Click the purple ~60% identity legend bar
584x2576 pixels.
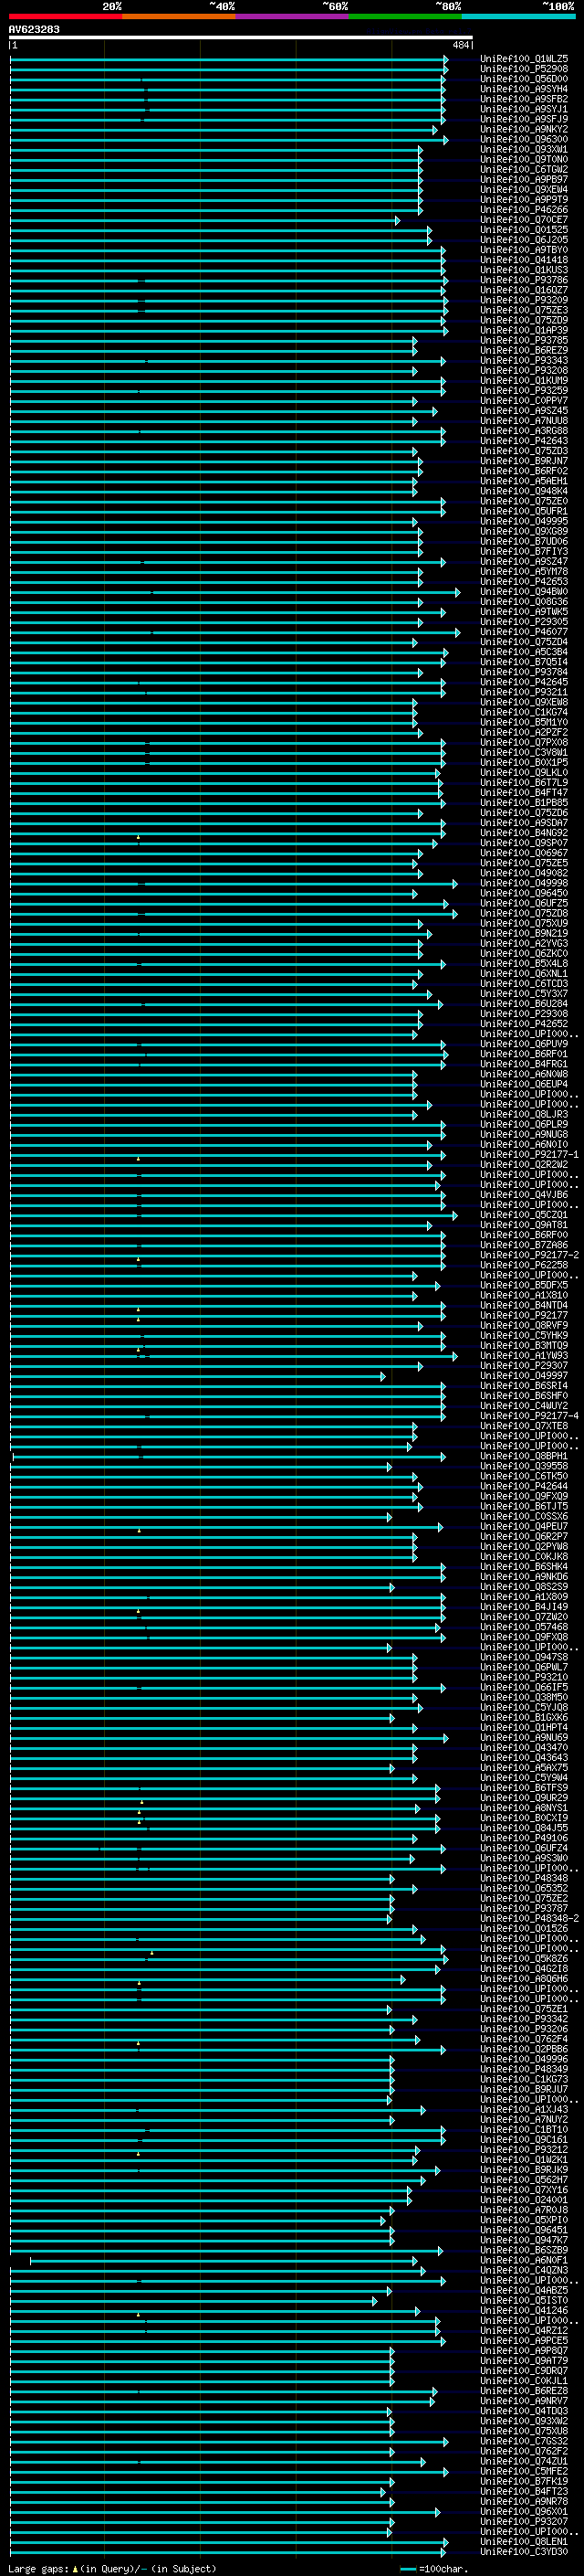click(293, 16)
